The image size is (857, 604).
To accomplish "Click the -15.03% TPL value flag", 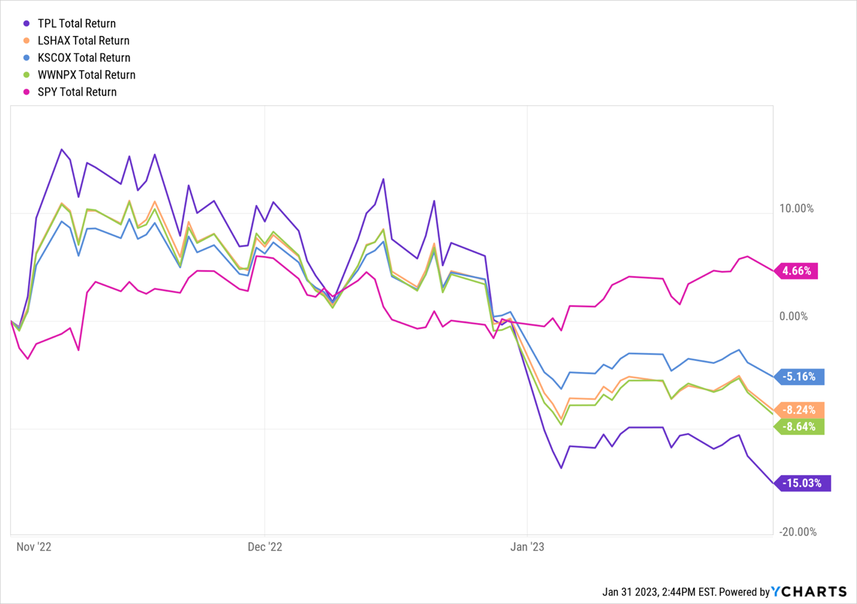I will (803, 483).
